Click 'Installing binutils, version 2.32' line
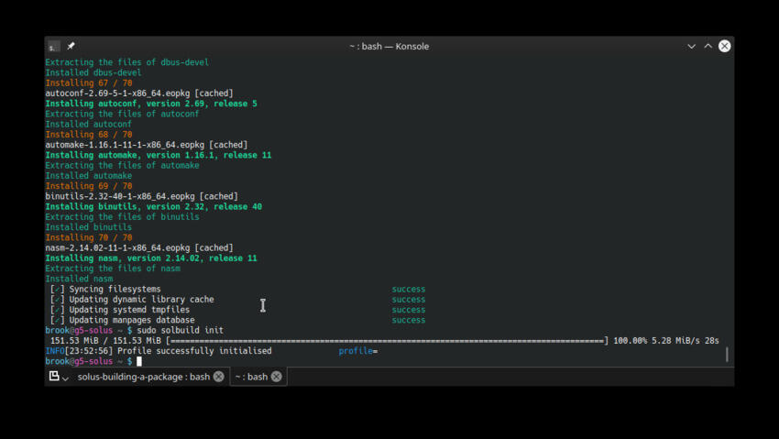Viewport: 779px width, 439px height. tap(154, 206)
